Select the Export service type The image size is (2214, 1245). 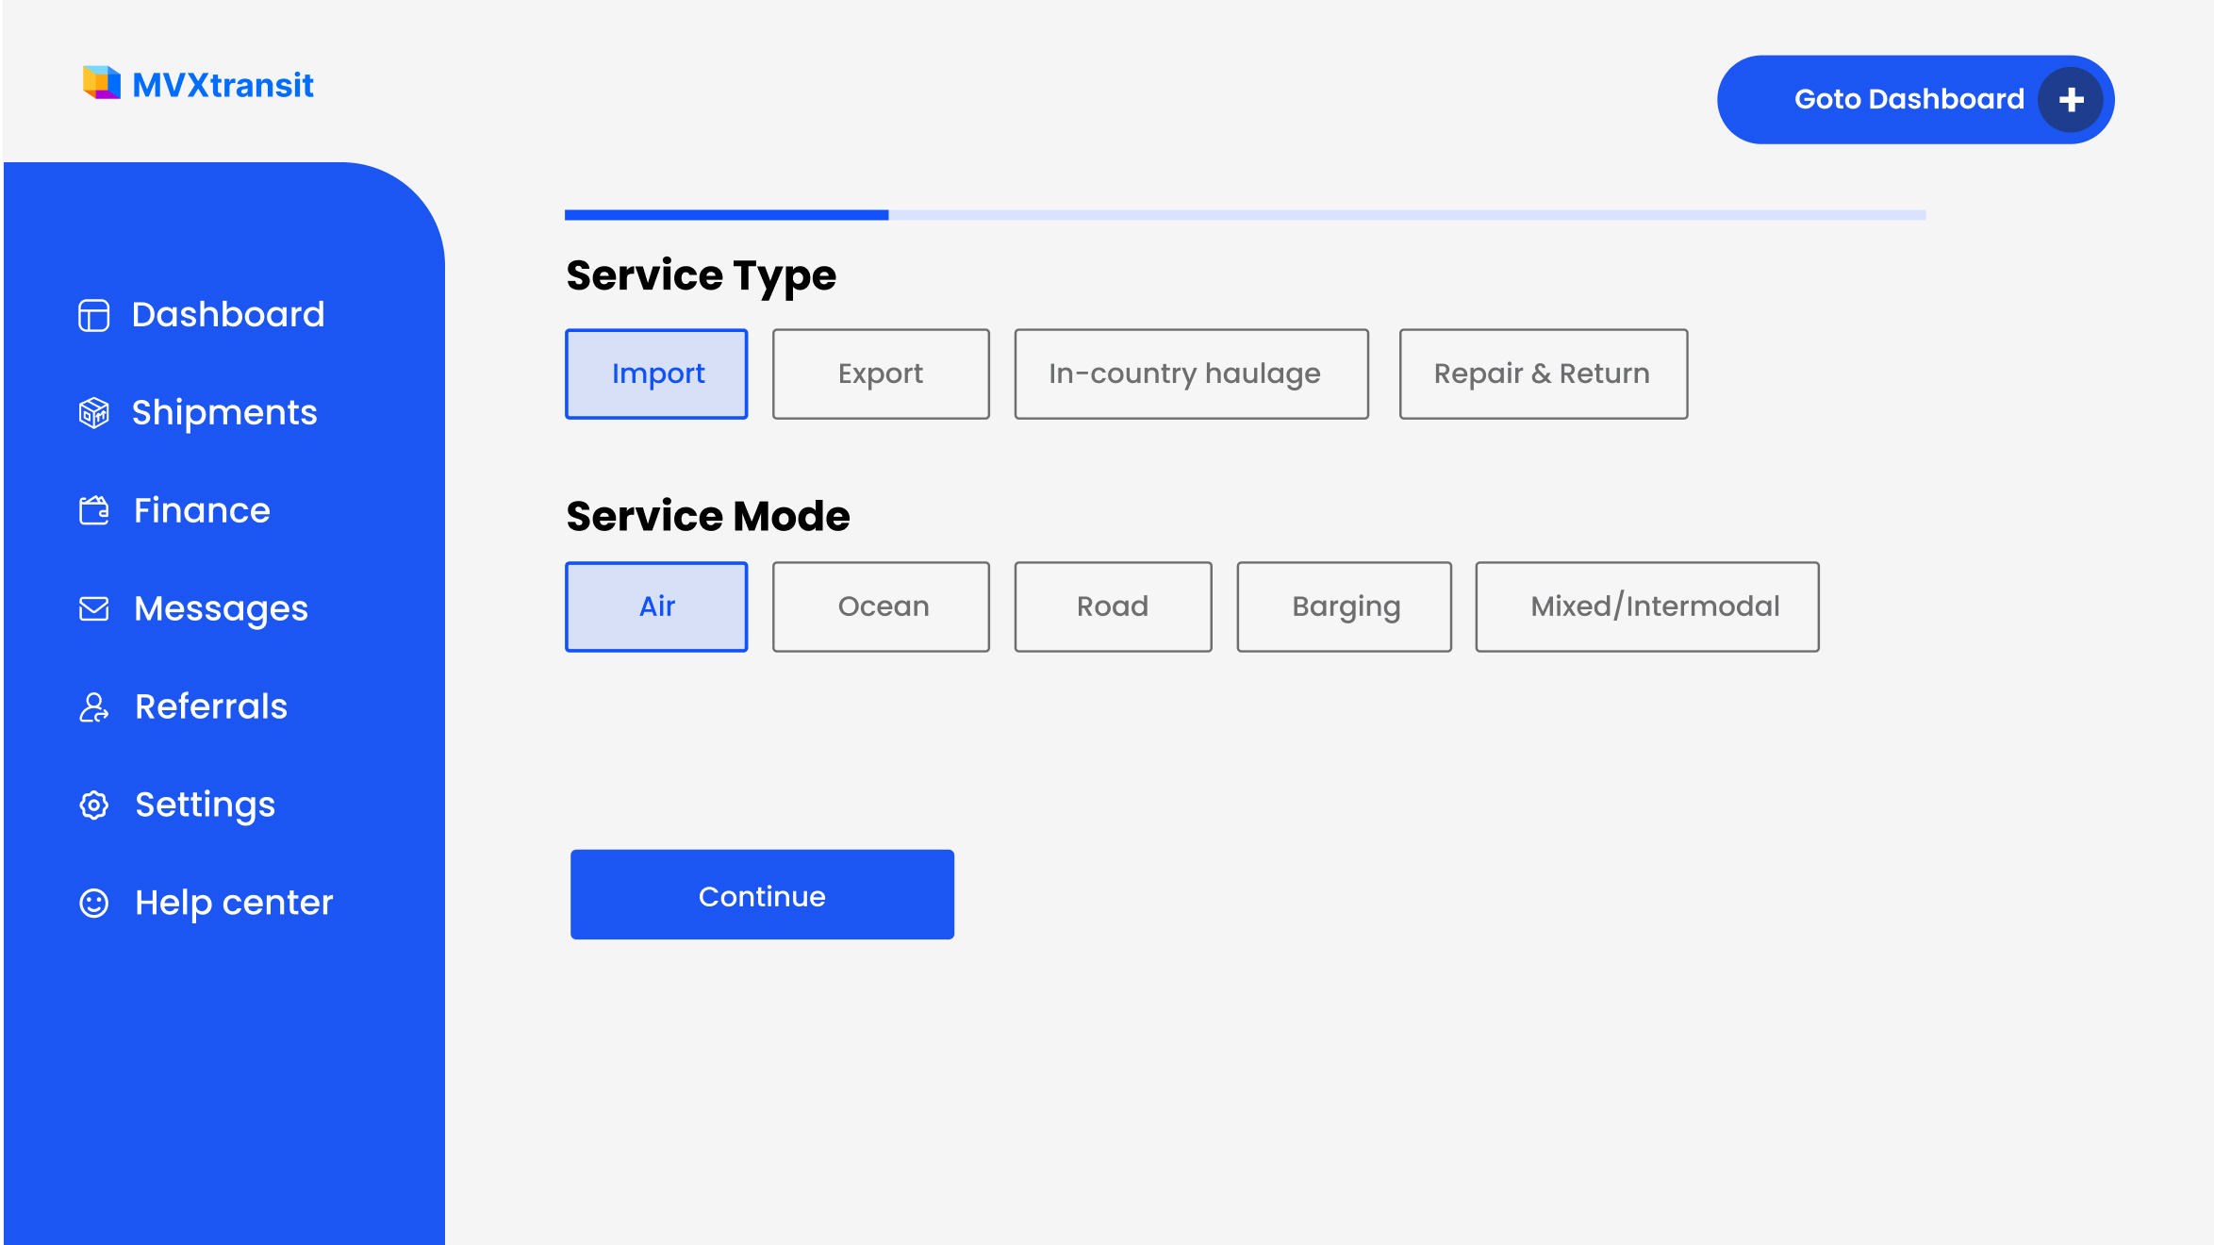pos(881,374)
